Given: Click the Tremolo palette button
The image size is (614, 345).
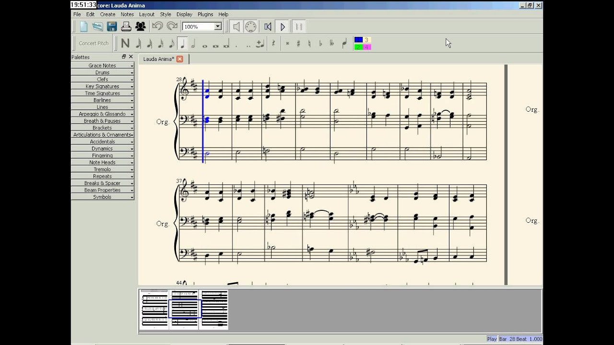Looking at the screenshot, I should pyautogui.click(x=102, y=169).
